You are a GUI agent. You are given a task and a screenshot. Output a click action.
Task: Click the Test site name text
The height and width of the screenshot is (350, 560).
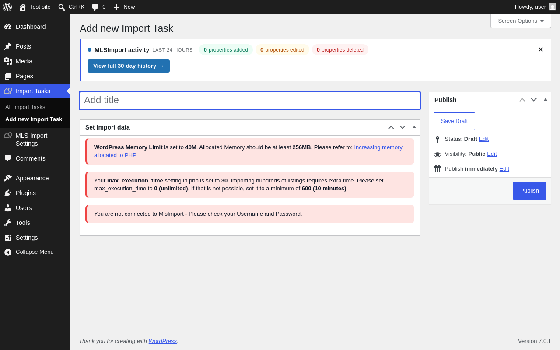coord(40,7)
